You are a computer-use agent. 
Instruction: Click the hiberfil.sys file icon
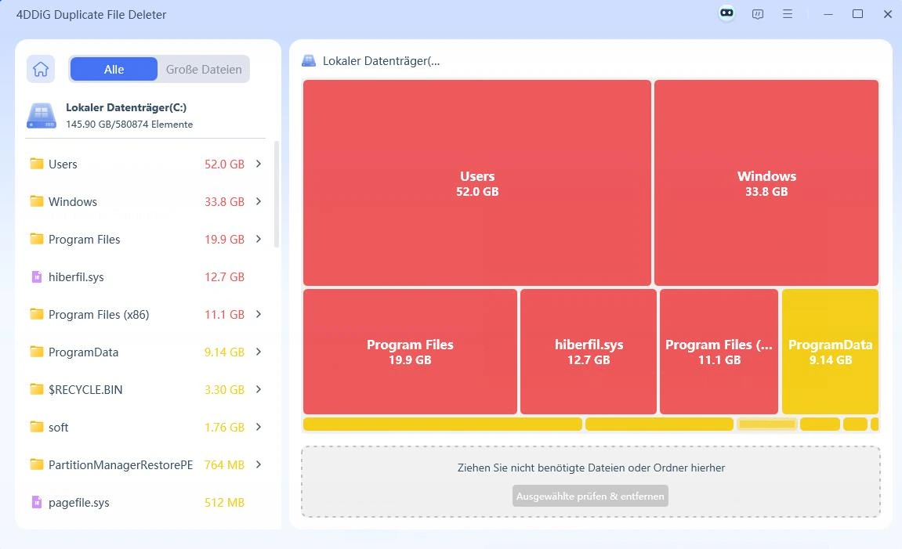pos(37,276)
